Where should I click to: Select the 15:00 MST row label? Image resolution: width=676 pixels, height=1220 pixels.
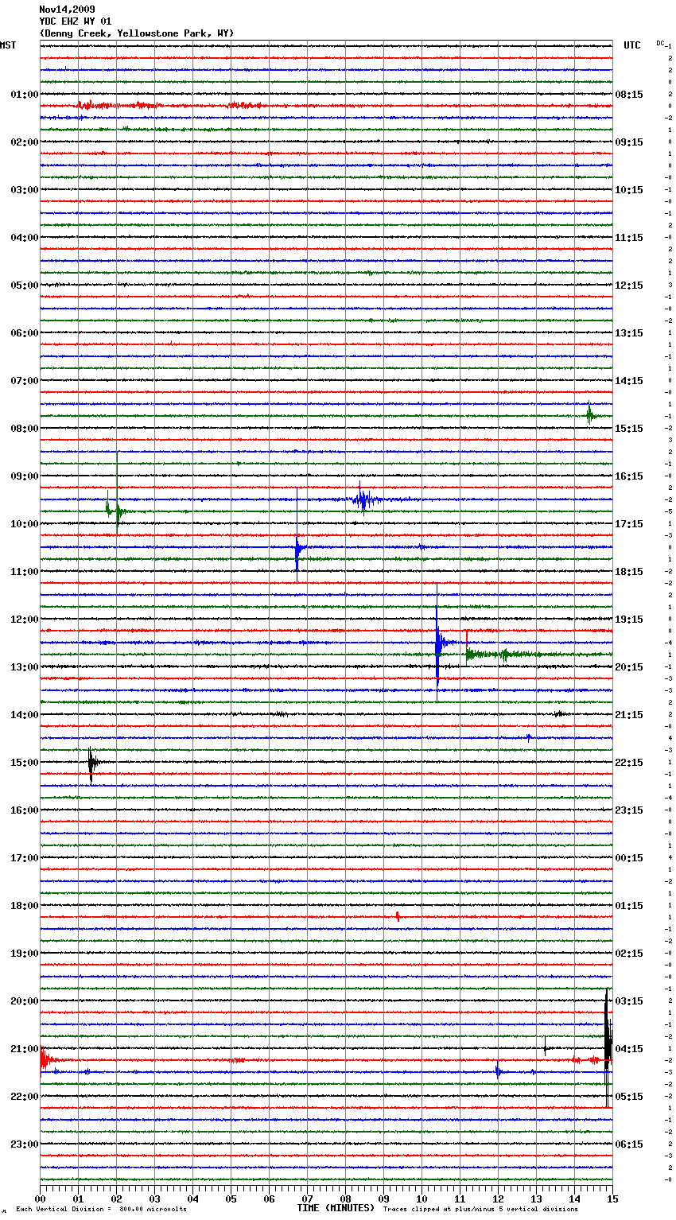pyautogui.click(x=25, y=763)
